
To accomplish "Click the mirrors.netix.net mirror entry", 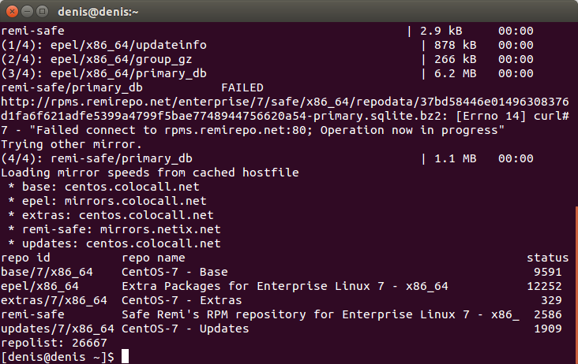I will [160, 229].
